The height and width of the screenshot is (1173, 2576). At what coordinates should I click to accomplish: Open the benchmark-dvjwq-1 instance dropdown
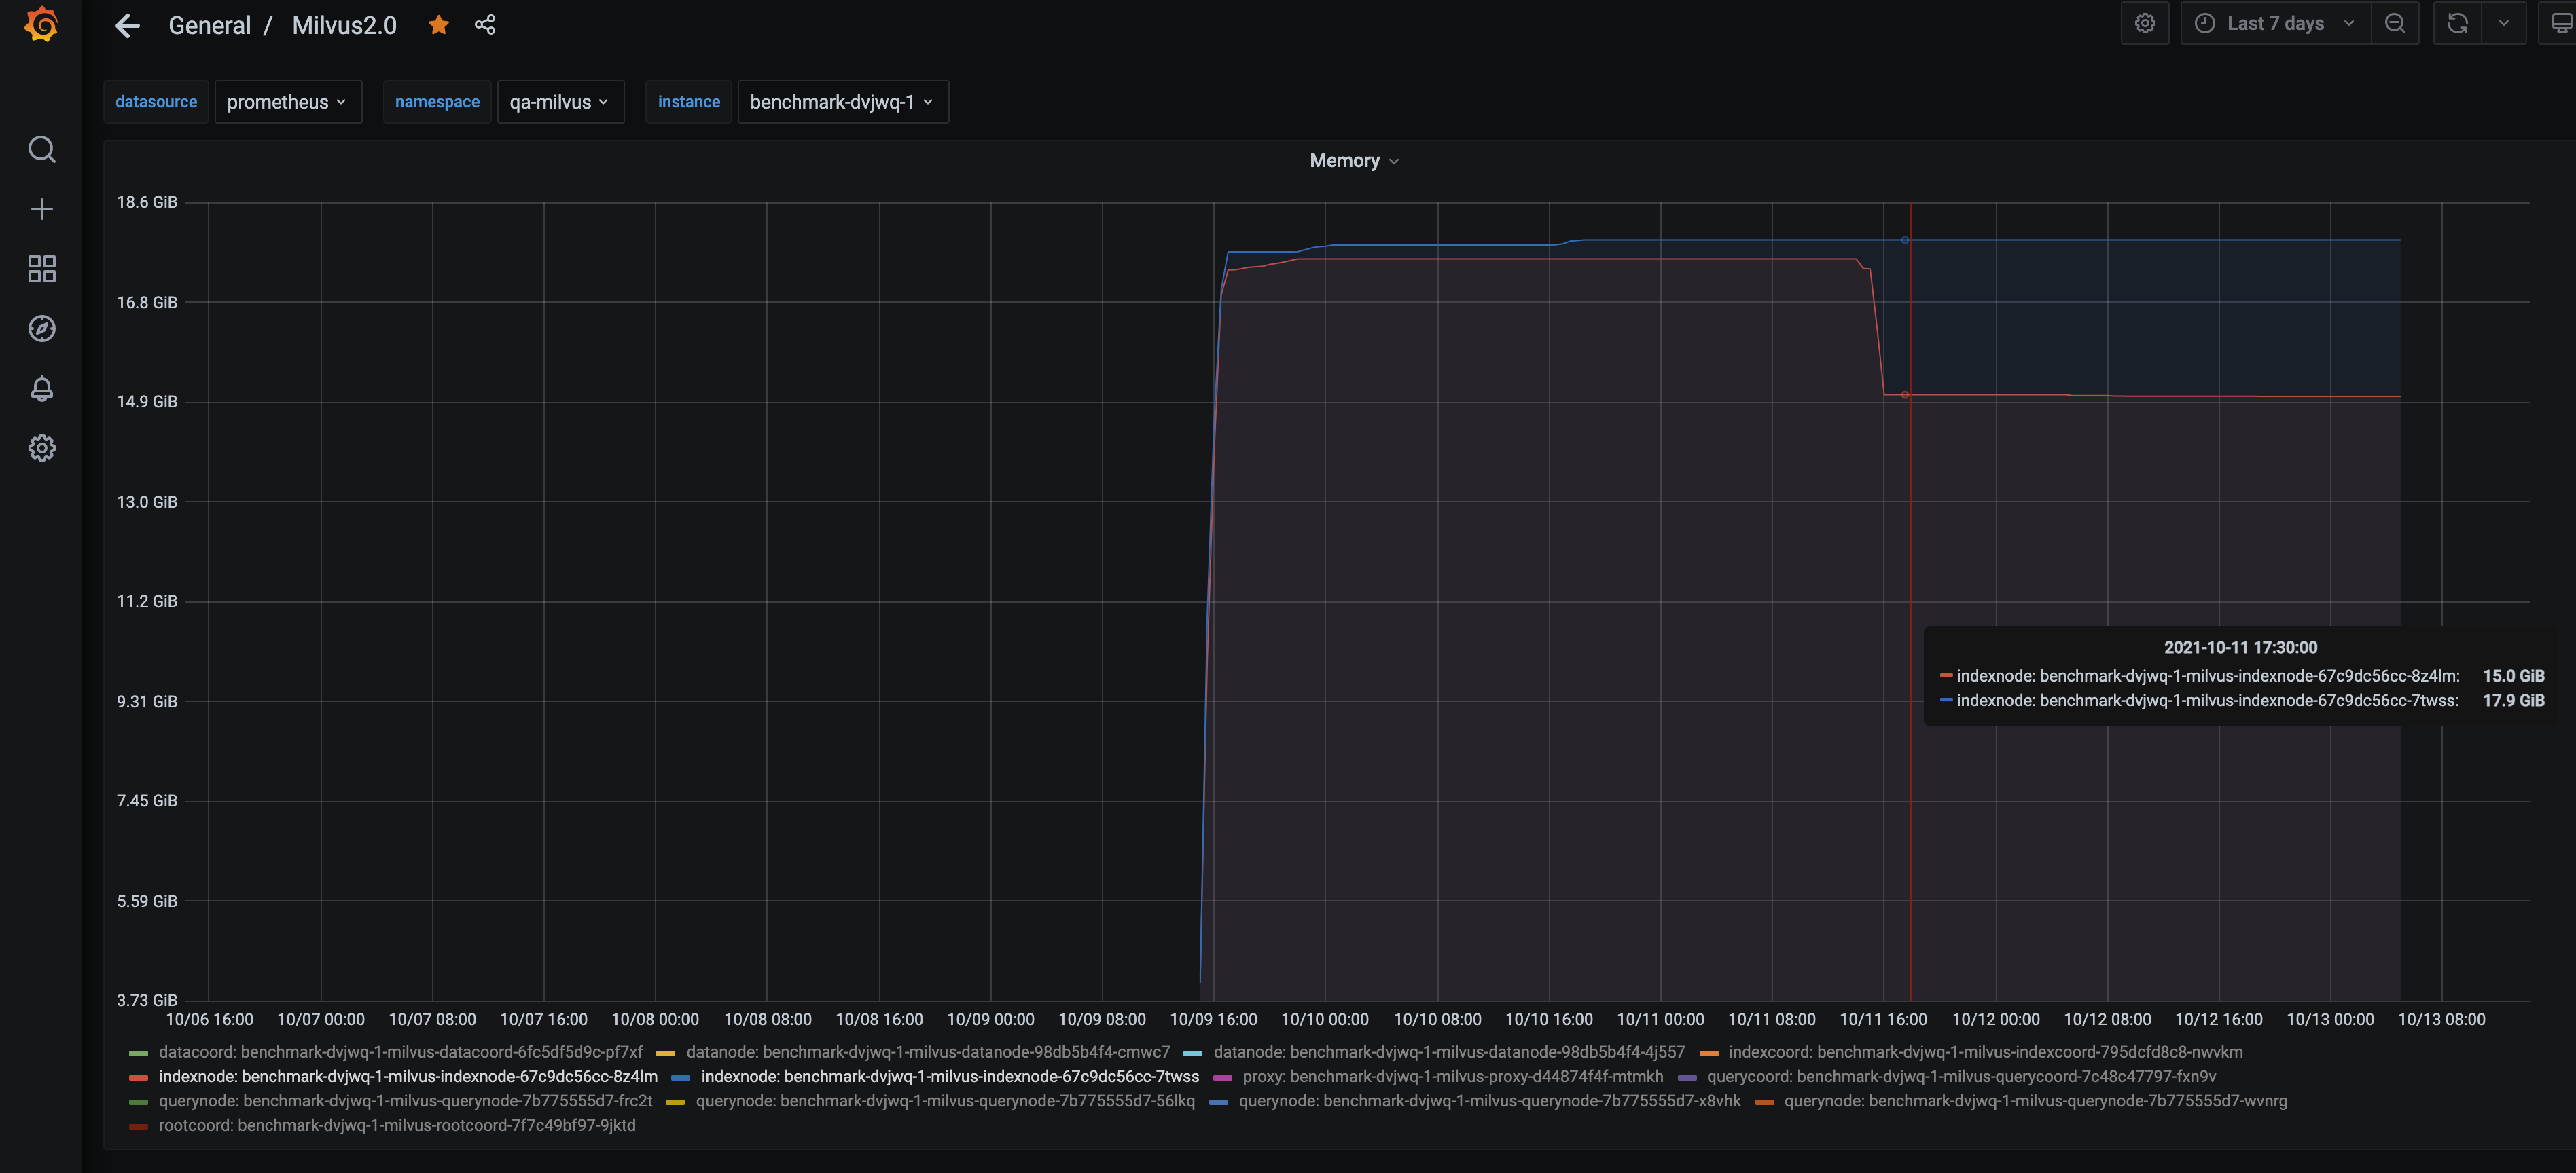[x=842, y=101]
